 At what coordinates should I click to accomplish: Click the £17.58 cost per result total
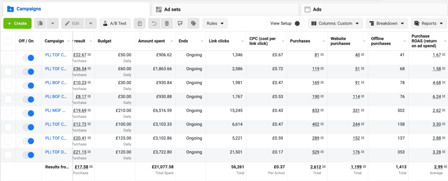pos(81,167)
